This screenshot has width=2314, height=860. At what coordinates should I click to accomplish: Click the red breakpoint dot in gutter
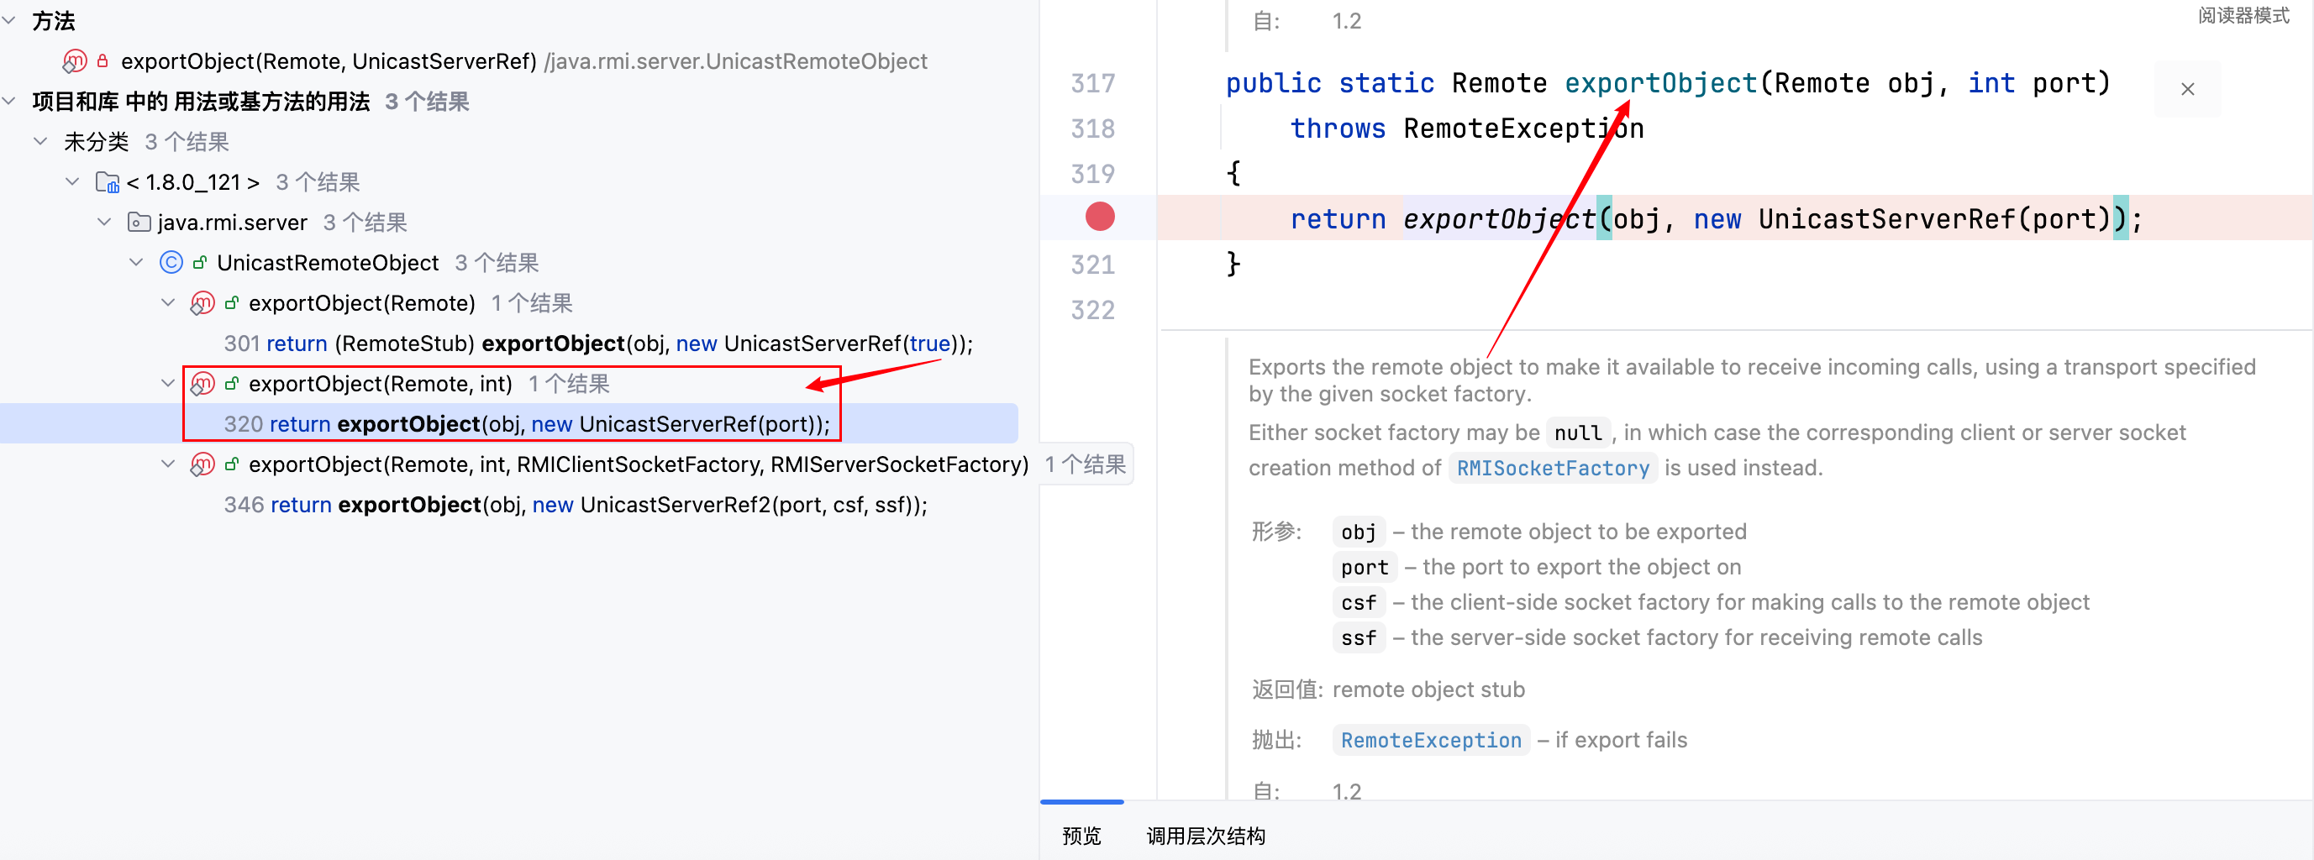tap(1100, 218)
